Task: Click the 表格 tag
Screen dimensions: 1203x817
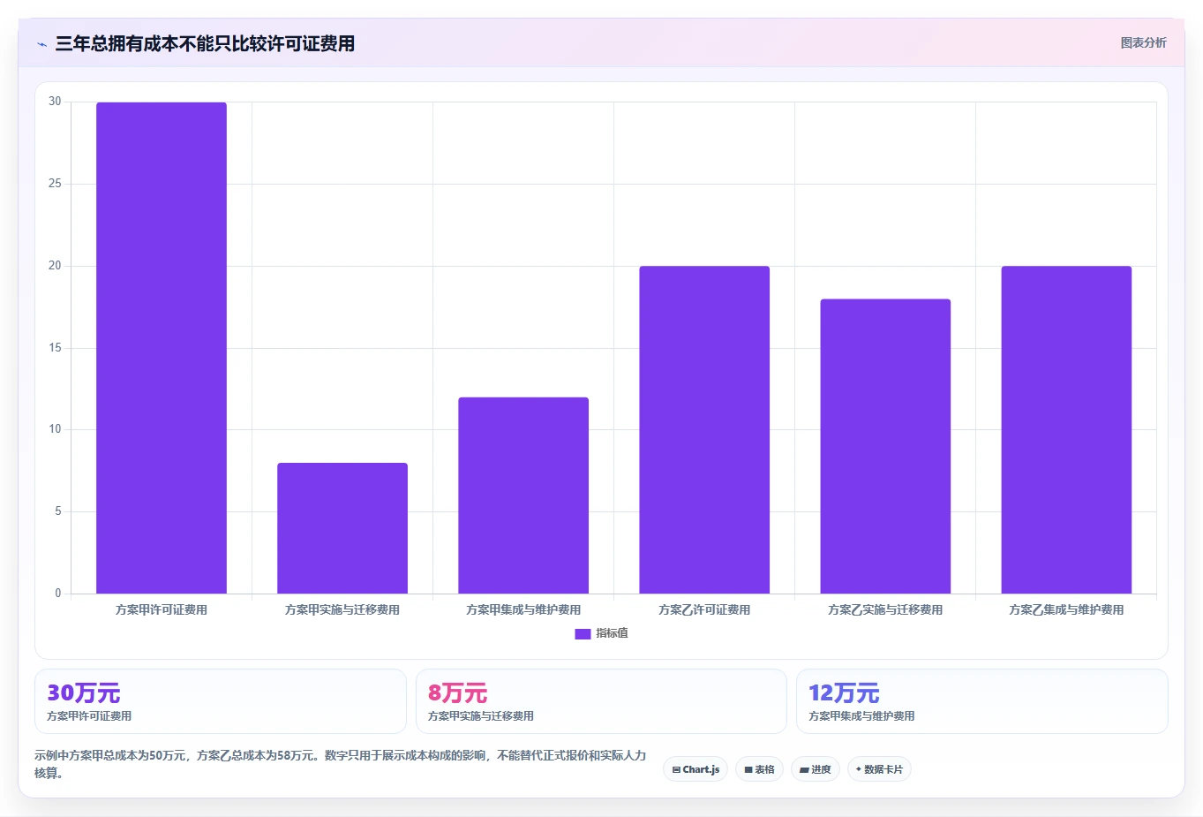Action: pyautogui.click(x=759, y=769)
